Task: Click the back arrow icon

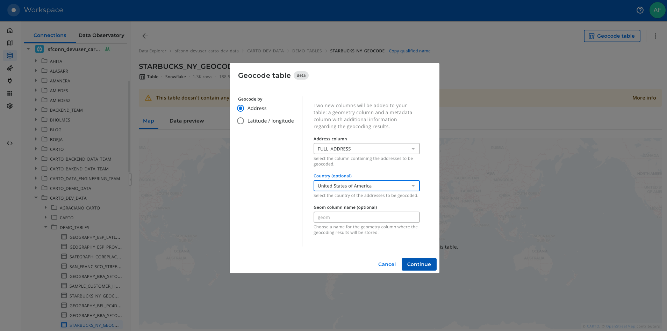Action: (x=145, y=36)
